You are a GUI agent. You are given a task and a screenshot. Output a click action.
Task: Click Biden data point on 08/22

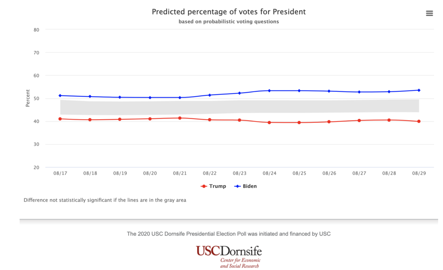210,95
